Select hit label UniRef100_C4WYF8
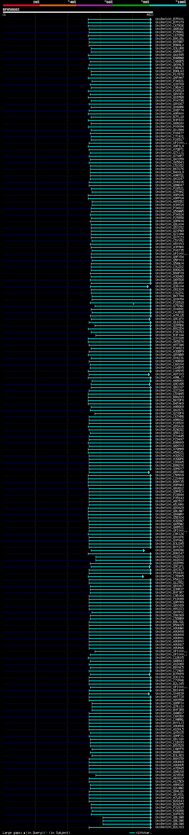The width and height of the screenshot is (189, 835). pyautogui.click(x=170, y=749)
